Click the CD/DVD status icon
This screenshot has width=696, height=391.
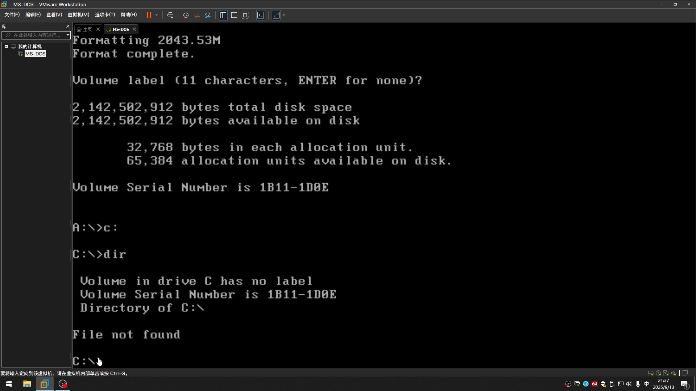659,373
